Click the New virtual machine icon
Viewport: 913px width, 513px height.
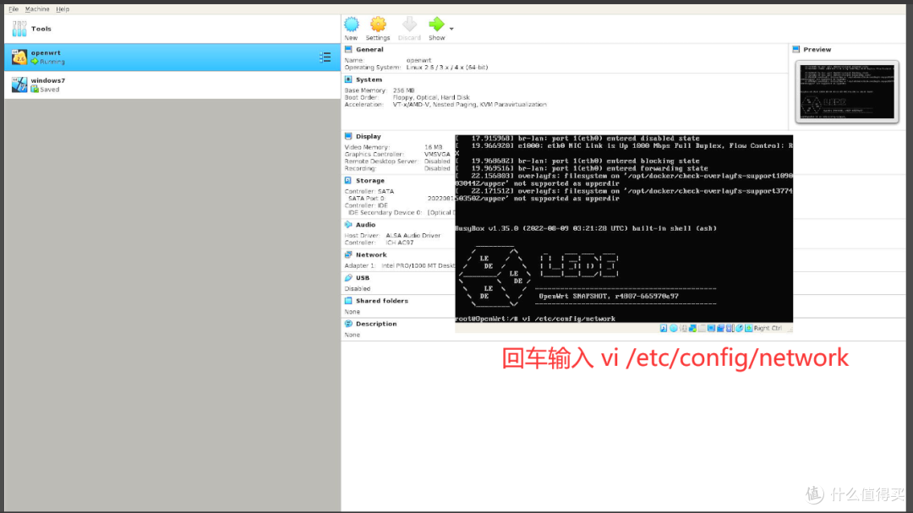point(351,25)
